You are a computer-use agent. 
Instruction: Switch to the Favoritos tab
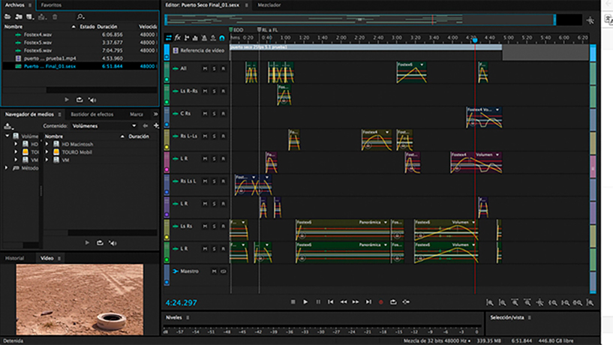pyautogui.click(x=51, y=5)
